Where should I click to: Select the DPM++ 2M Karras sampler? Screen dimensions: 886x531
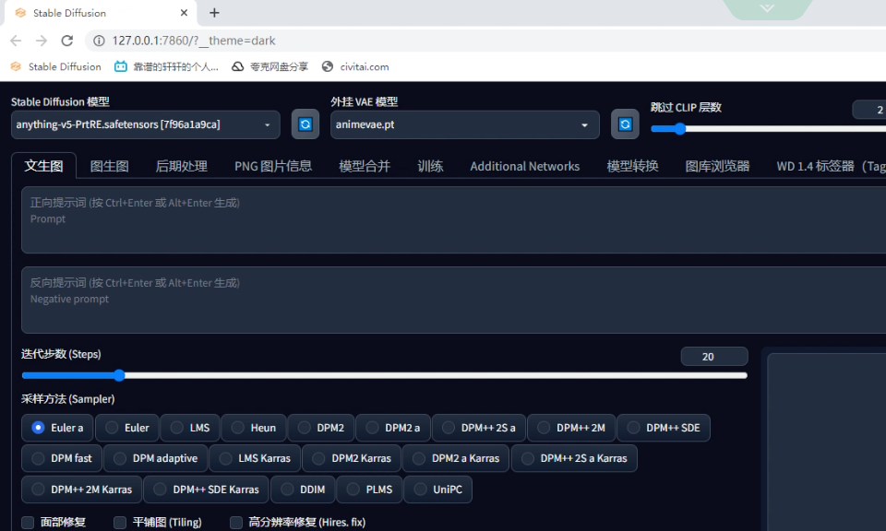click(x=81, y=490)
